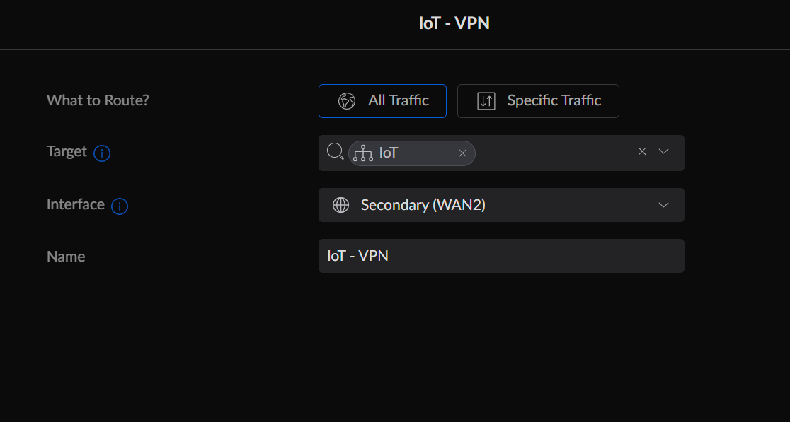790x422 pixels.
Task: Expand the Interface dropdown chevron
Action: click(x=664, y=205)
